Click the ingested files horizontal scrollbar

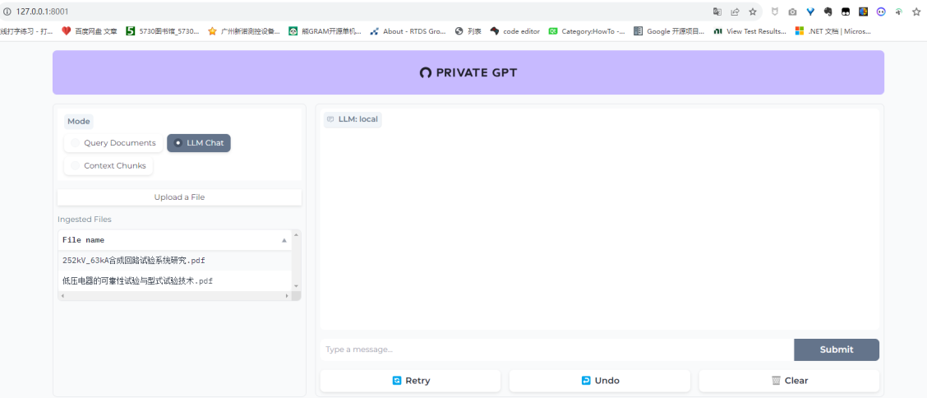click(x=174, y=295)
